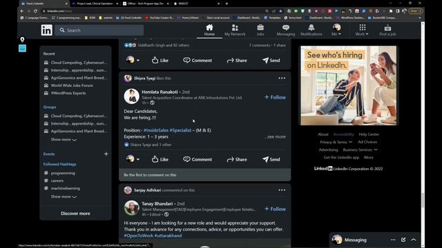Go back with browser back arrow

click(22, 11)
